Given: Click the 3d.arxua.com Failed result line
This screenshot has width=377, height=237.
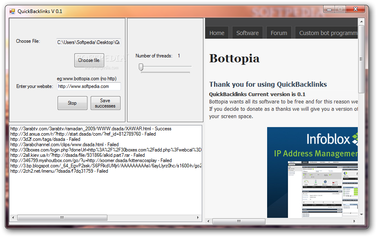Looking at the screenshot, I should pyautogui.click(x=83, y=134).
